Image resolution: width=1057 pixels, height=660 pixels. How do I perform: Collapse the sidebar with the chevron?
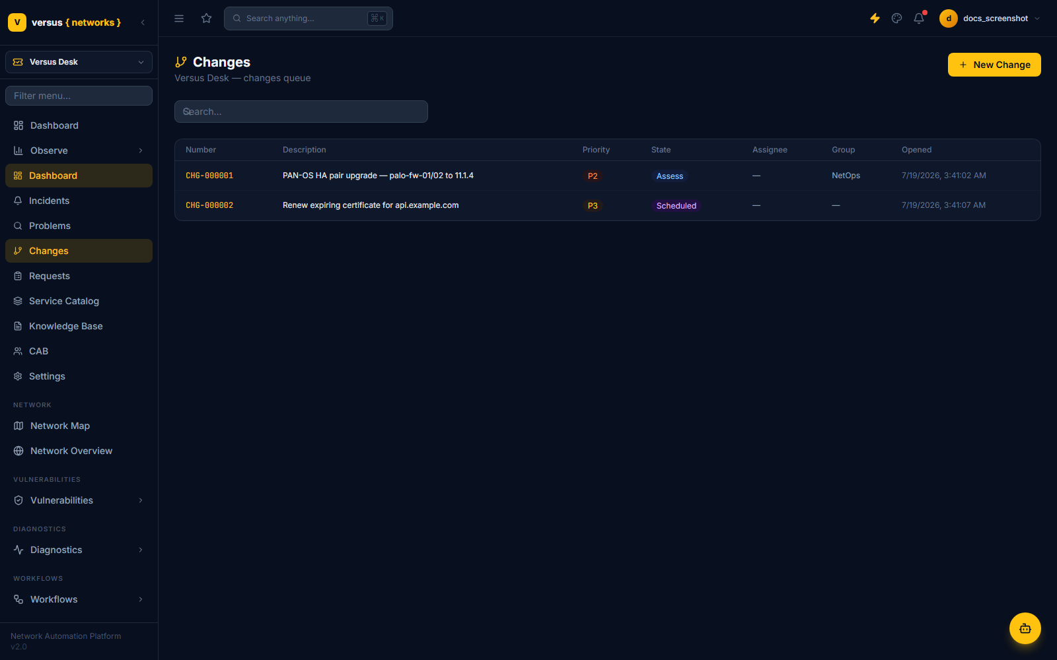click(x=143, y=22)
